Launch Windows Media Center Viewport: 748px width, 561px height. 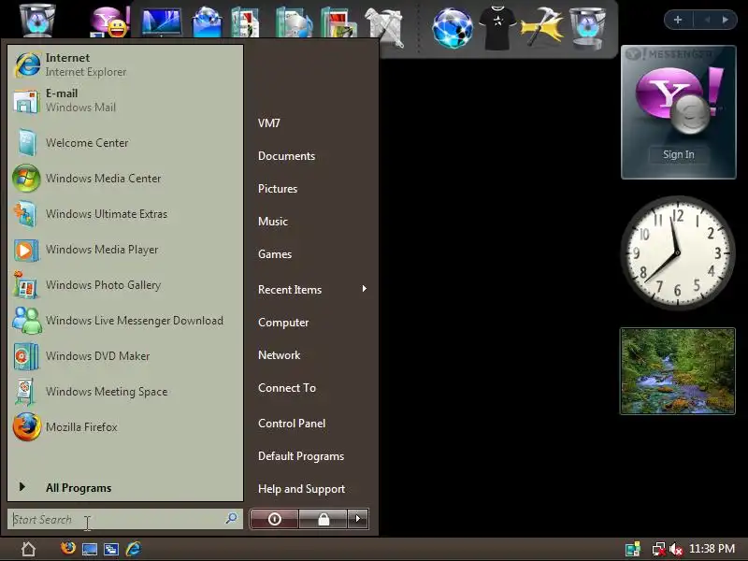pyautogui.click(x=125, y=178)
